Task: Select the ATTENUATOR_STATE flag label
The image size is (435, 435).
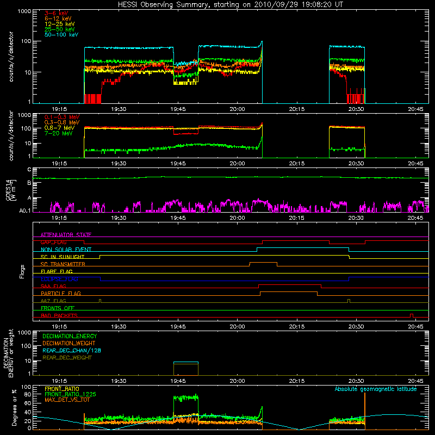Action: (x=66, y=235)
